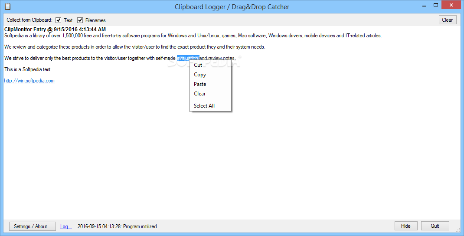Image resolution: width=464 pixels, height=236 pixels.
Task: Click the highlighted word 'evaluation'
Action: click(x=188, y=58)
